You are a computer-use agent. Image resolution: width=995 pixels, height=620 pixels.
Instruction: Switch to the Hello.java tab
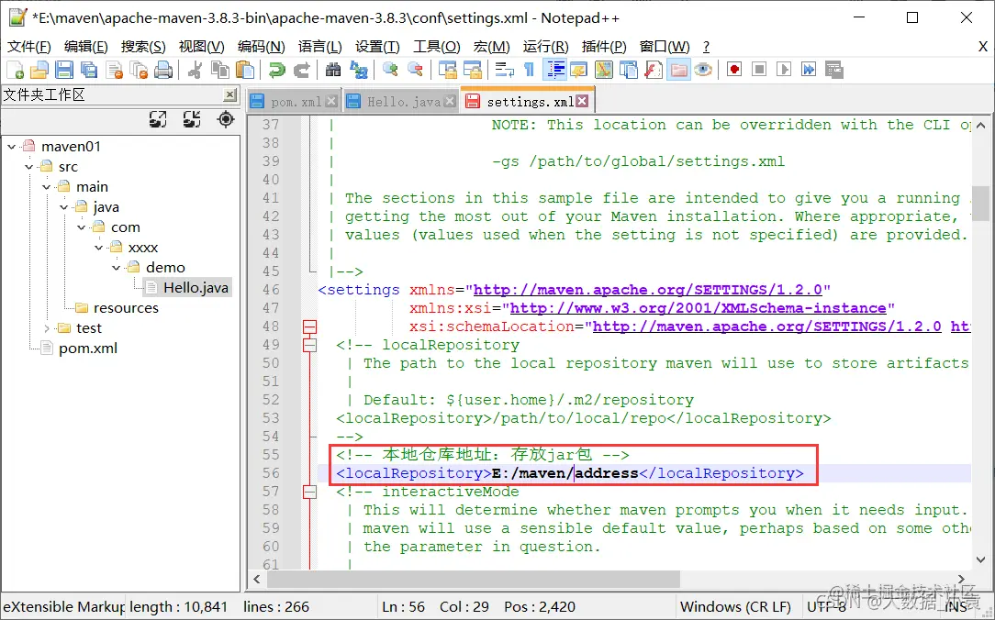point(404,102)
